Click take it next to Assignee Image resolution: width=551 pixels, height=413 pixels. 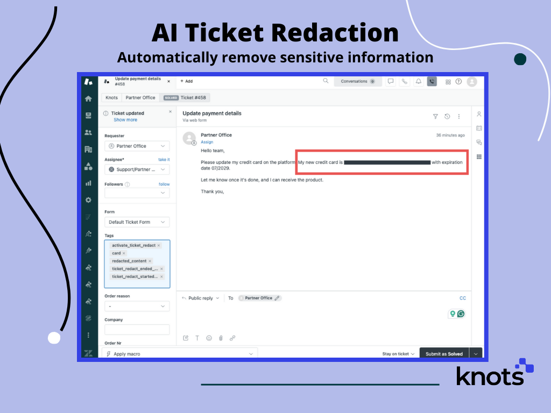tap(164, 160)
